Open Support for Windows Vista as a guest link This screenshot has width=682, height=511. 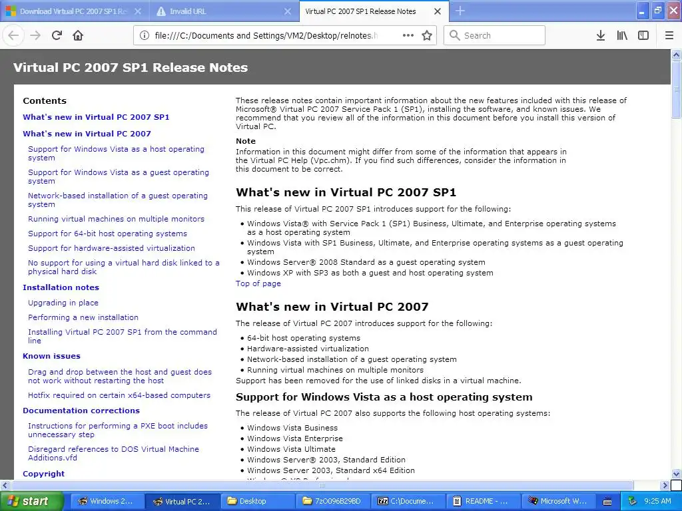119,176
